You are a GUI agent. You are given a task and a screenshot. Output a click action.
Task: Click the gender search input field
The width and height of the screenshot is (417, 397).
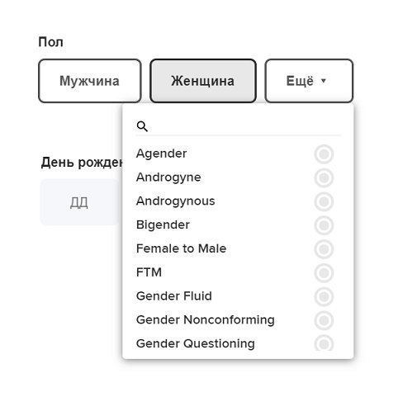244,126
